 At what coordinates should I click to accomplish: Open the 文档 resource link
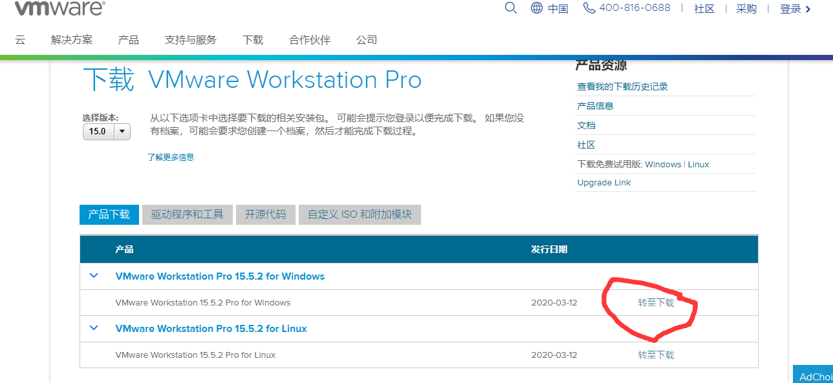[586, 125]
